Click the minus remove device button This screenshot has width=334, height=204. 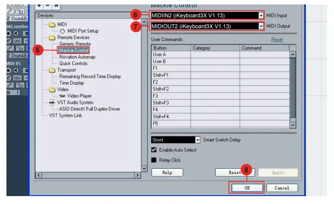48,6
